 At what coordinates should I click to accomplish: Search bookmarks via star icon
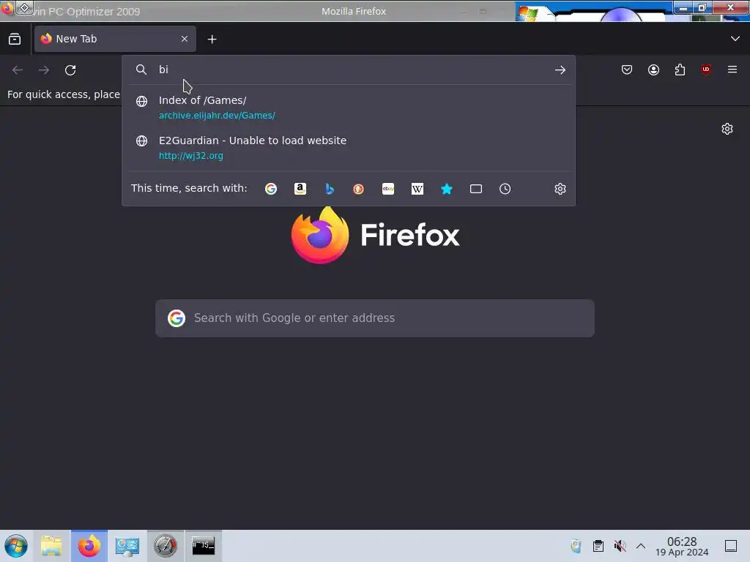[x=446, y=189]
